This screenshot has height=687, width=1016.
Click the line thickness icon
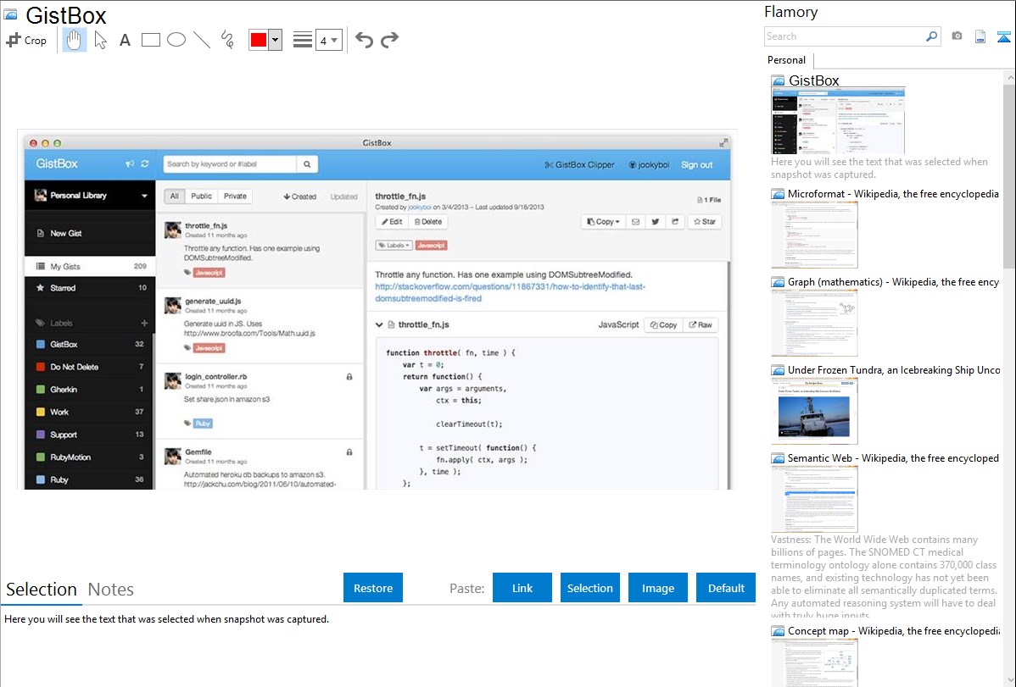pos(302,40)
